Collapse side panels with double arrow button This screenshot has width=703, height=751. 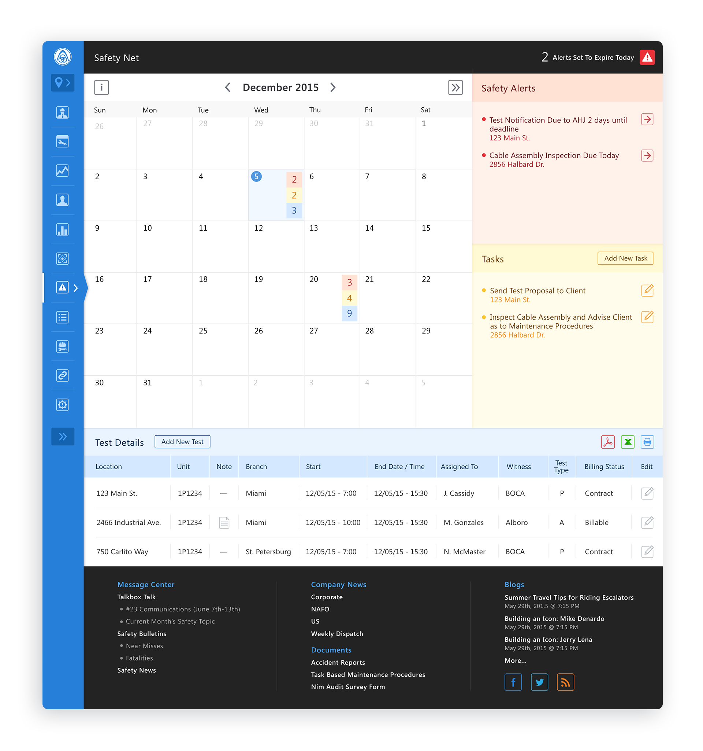coord(455,87)
